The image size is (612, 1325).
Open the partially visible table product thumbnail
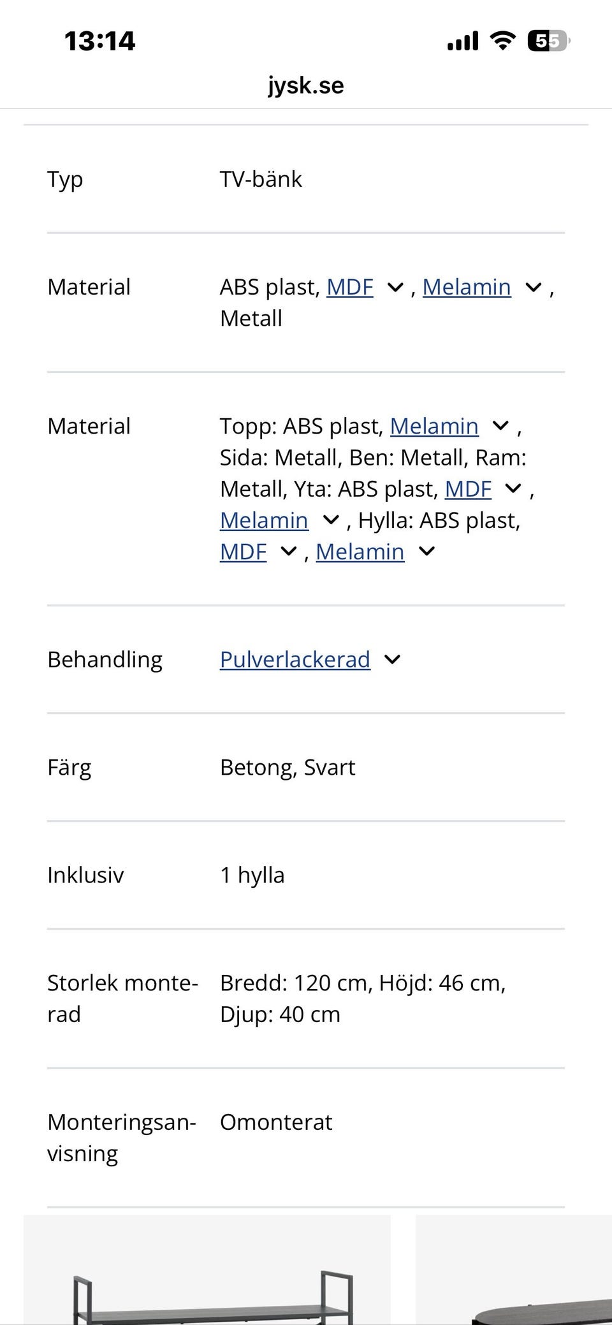(x=514, y=1269)
